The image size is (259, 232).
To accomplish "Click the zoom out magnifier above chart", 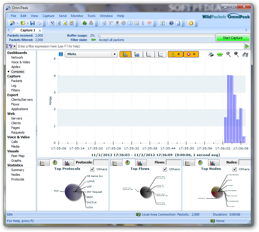I will point(236,54).
